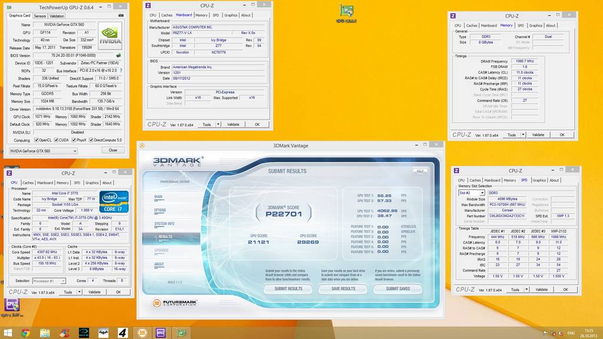Click the Part Number field CML8GX3M2A2133C11
Screen dimensions: 603x339
pos(507,216)
